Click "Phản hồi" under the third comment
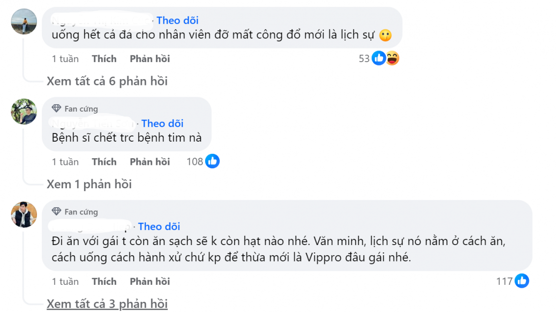The width and height of the screenshot is (556, 312). 150,281
